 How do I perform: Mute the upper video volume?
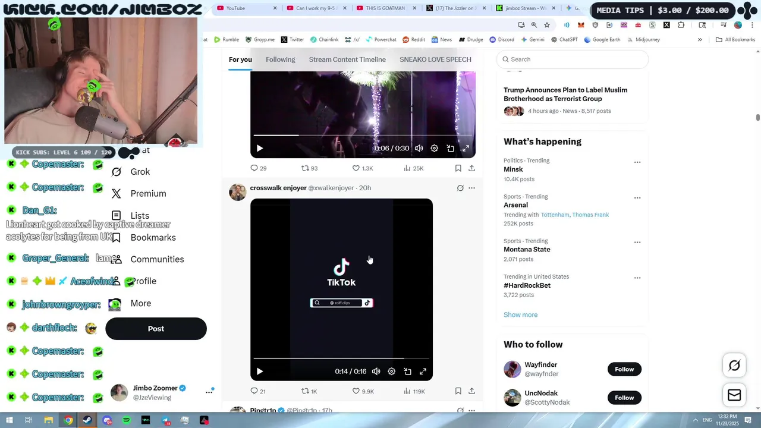pyautogui.click(x=419, y=149)
